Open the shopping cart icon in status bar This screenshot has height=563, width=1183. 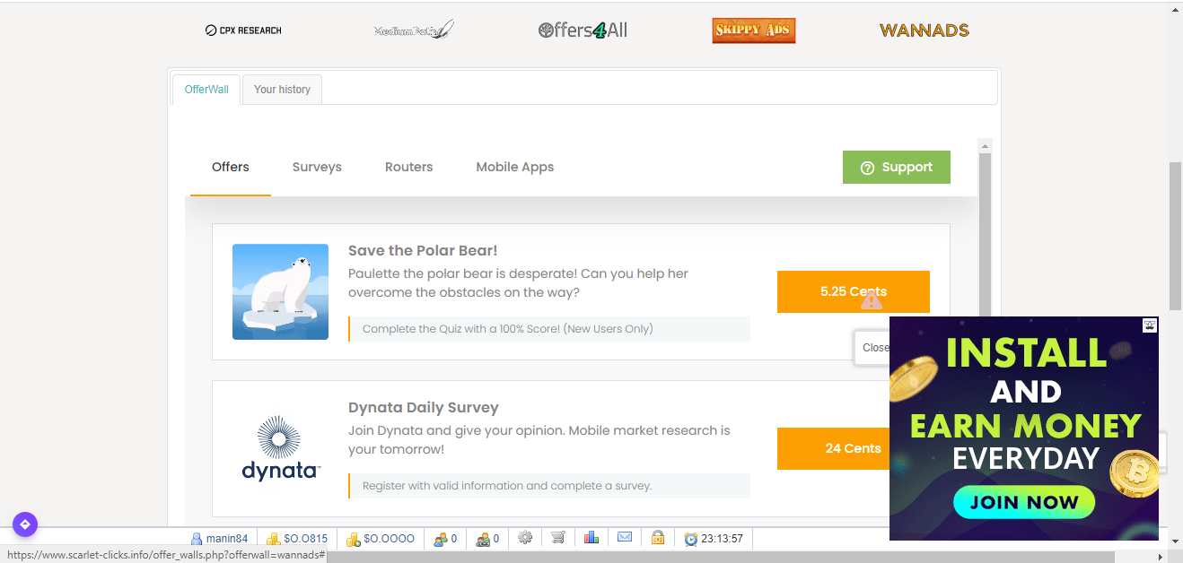tap(558, 538)
